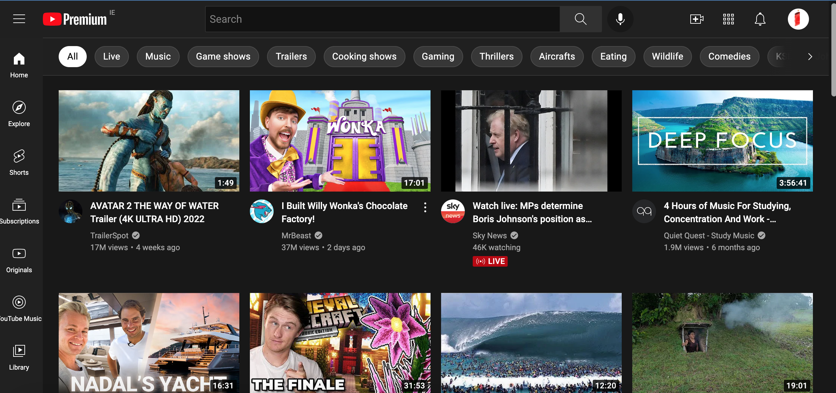Open the Quiet Quest channel avatar
Viewport: 836px width, 393px height.
point(644,211)
